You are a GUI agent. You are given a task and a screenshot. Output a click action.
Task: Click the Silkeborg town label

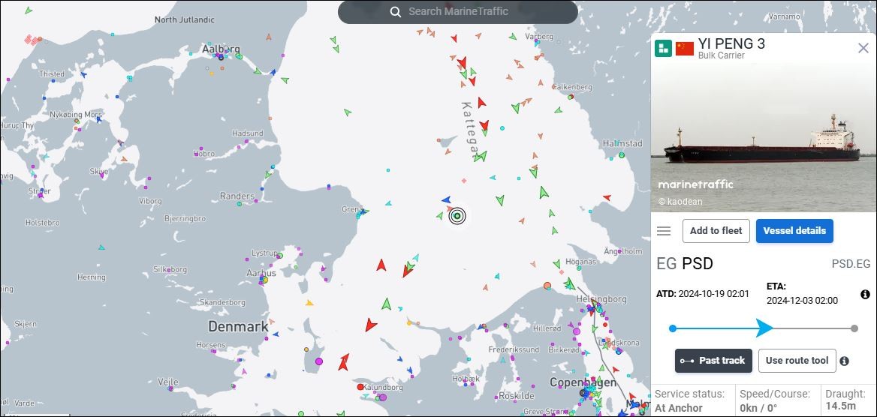click(x=170, y=269)
